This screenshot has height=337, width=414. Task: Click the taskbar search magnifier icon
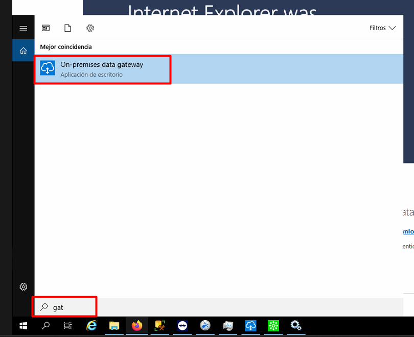[x=45, y=326]
